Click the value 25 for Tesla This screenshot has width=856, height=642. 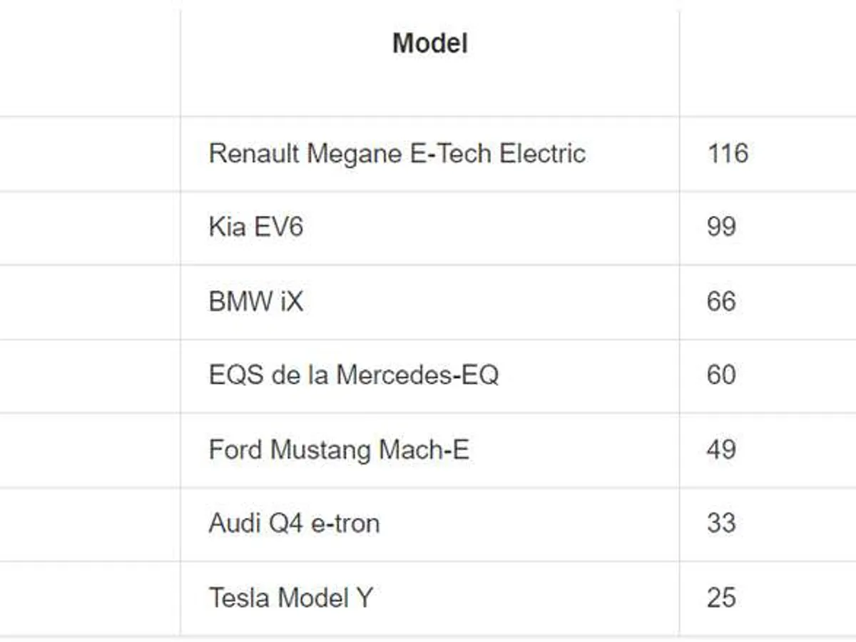point(721,598)
